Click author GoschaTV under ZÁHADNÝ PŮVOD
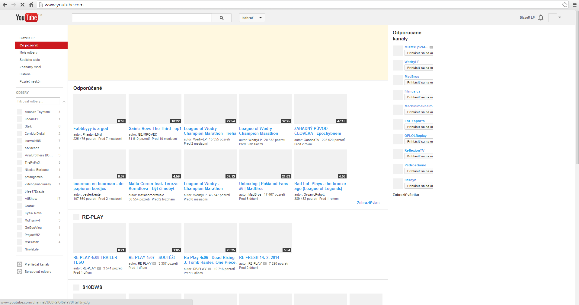Screen dimensions: 579x305 pyautogui.click(x=311, y=140)
